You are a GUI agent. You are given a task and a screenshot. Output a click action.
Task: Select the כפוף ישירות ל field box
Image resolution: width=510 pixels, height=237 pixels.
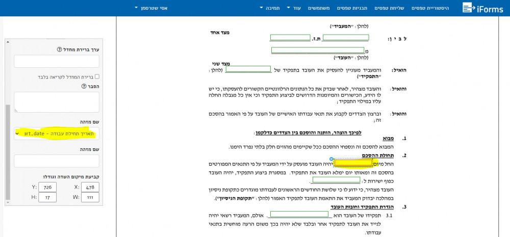[336, 180]
